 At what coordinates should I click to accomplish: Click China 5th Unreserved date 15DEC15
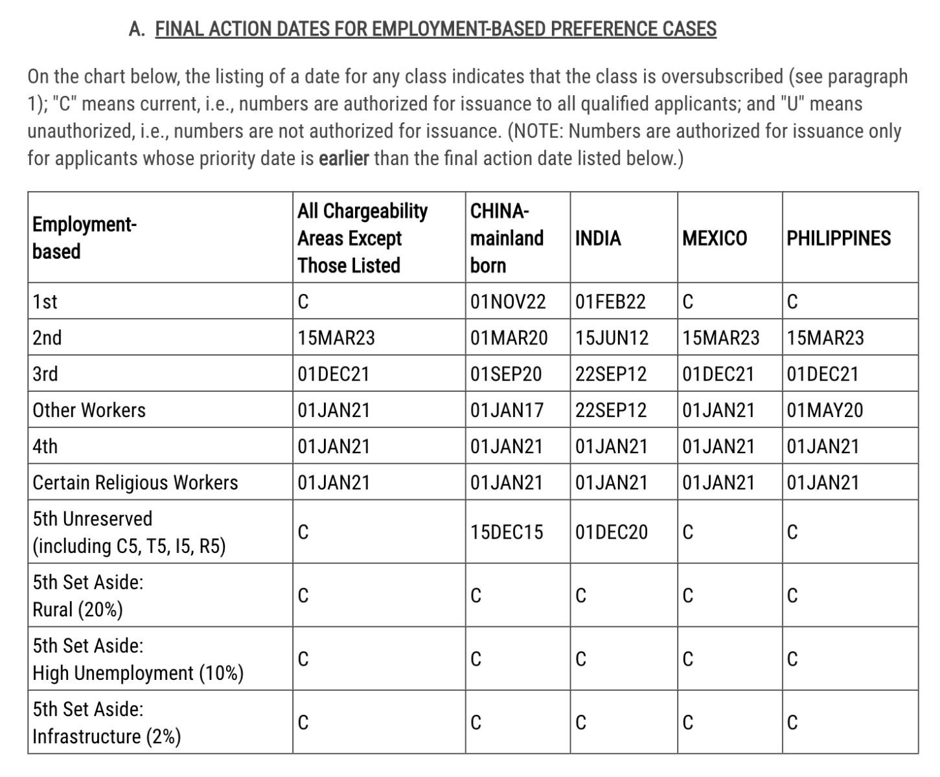tap(507, 532)
